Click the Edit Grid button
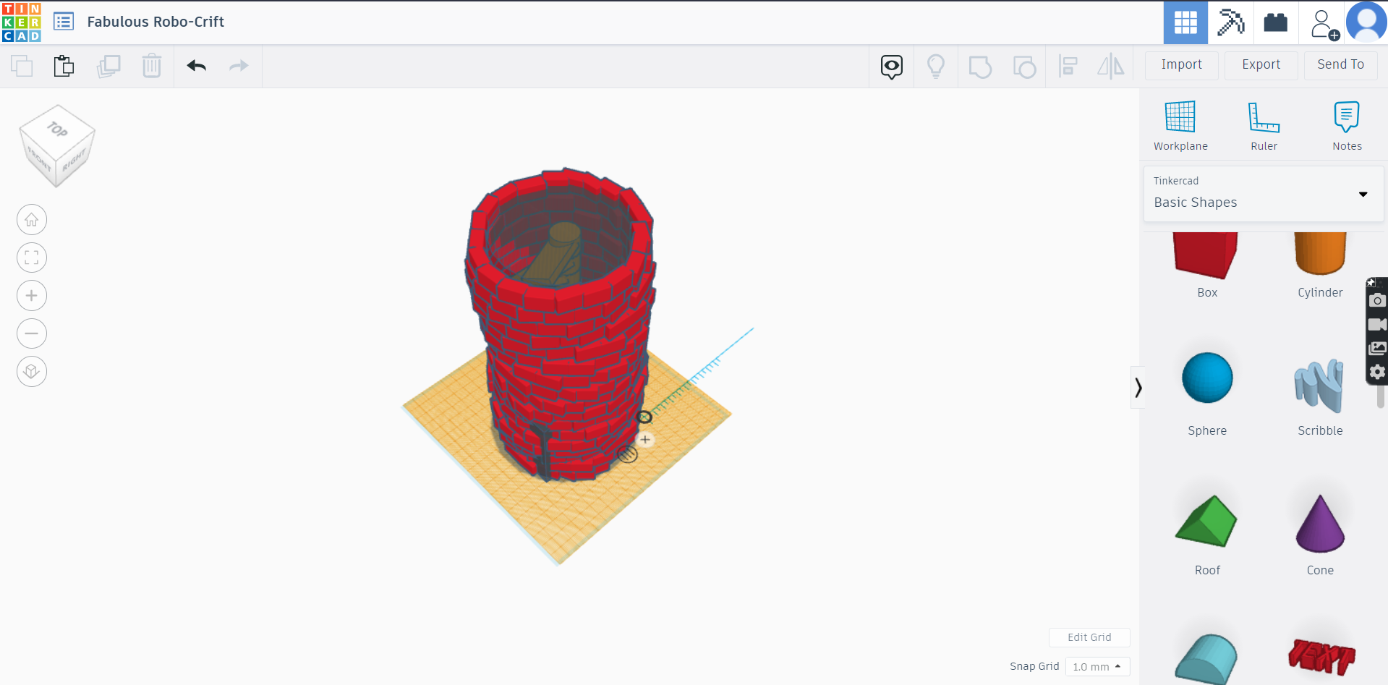1388x685 pixels. click(x=1089, y=637)
